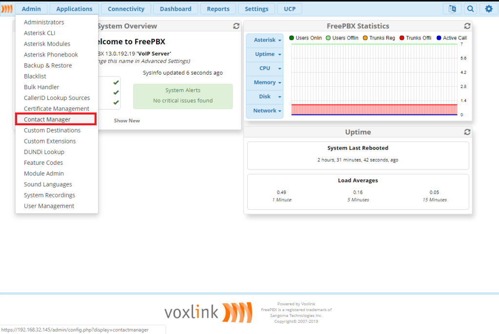Go to the Dashboard menu
Screen dimensions: 499x334
click(x=176, y=9)
